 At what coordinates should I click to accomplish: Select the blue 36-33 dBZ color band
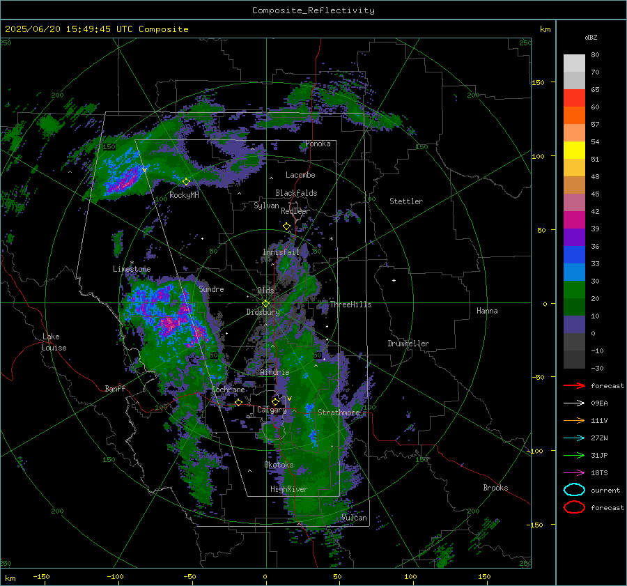(574, 255)
